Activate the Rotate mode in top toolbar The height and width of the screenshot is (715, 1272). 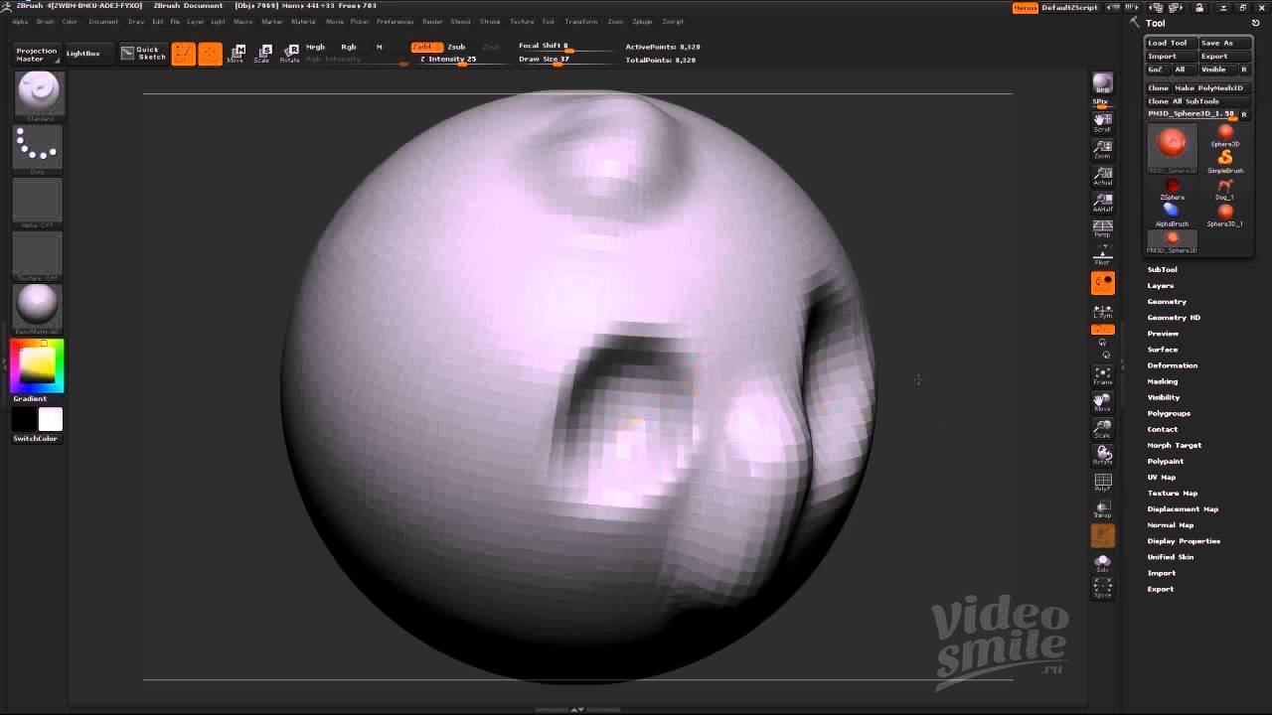(290, 54)
